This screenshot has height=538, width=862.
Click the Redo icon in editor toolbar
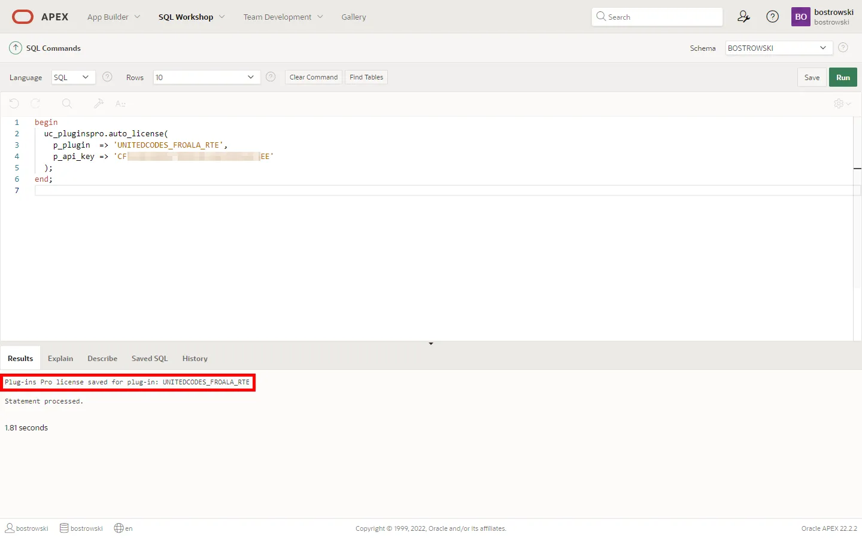click(36, 103)
